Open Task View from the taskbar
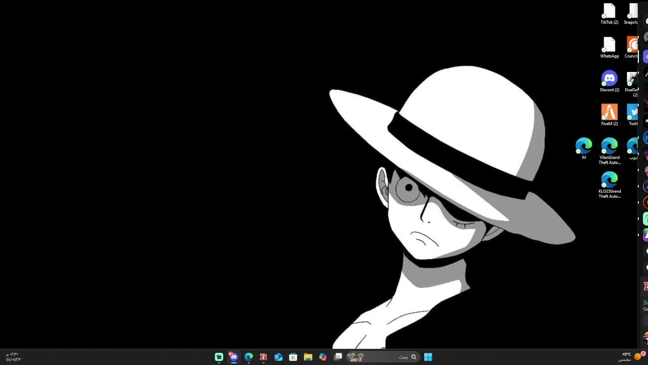 point(338,357)
